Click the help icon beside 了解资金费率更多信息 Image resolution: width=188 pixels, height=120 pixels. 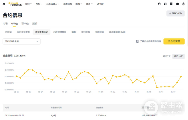(x=137, y=41)
